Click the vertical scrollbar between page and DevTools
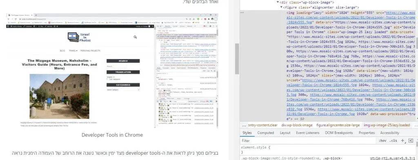This screenshot has width=418, height=160. tap(237, 59)
